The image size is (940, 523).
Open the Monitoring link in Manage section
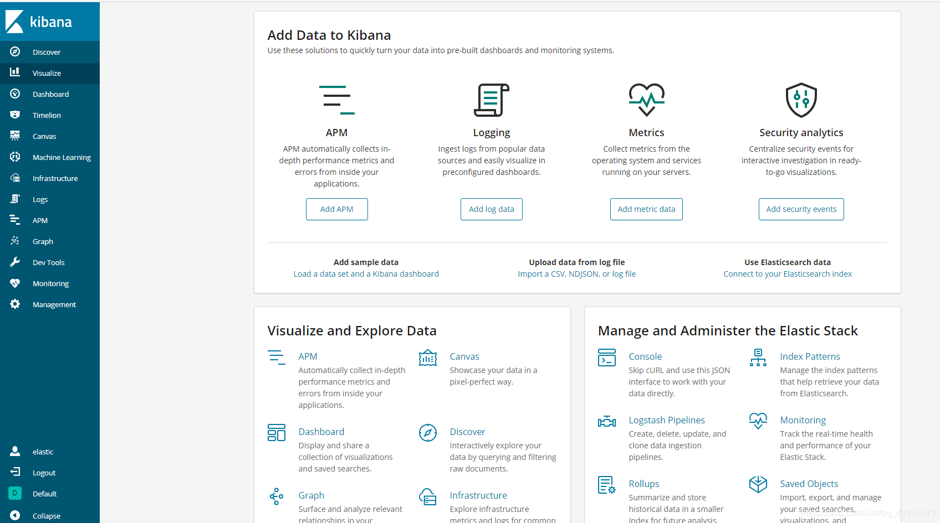(x=803, y=420)
